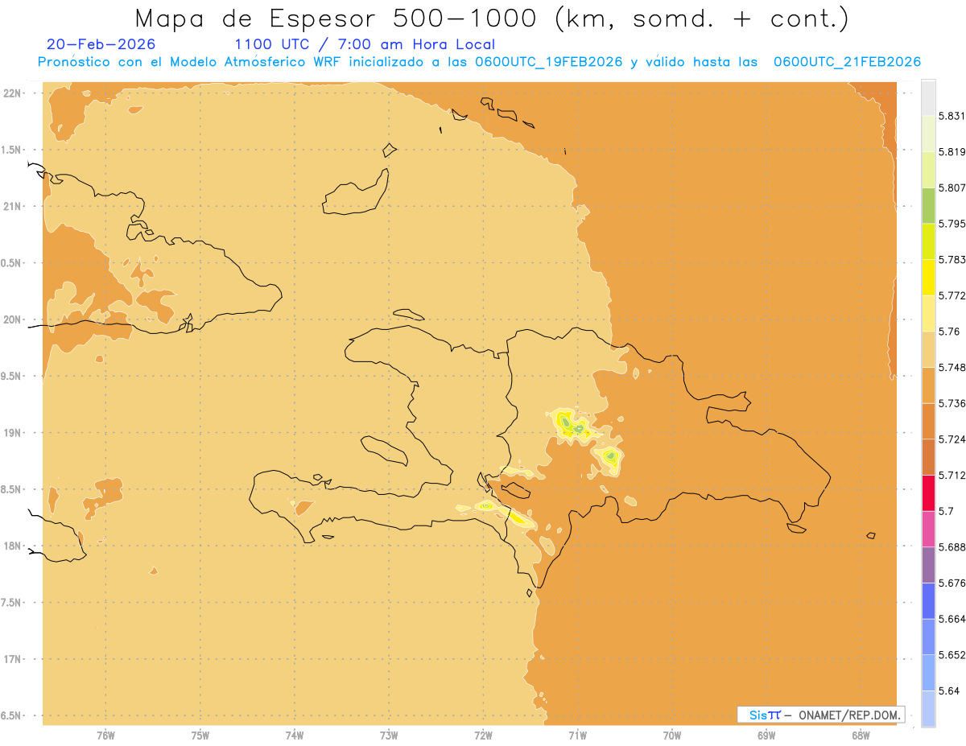Select the dark blue swatch between 5.664 and 5.676
Image resolution: width=966 pixels, height=746 pixels.
point(928,600)
